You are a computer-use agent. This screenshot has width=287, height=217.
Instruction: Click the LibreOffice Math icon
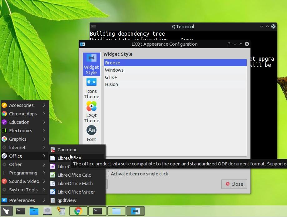click(53, 183)
